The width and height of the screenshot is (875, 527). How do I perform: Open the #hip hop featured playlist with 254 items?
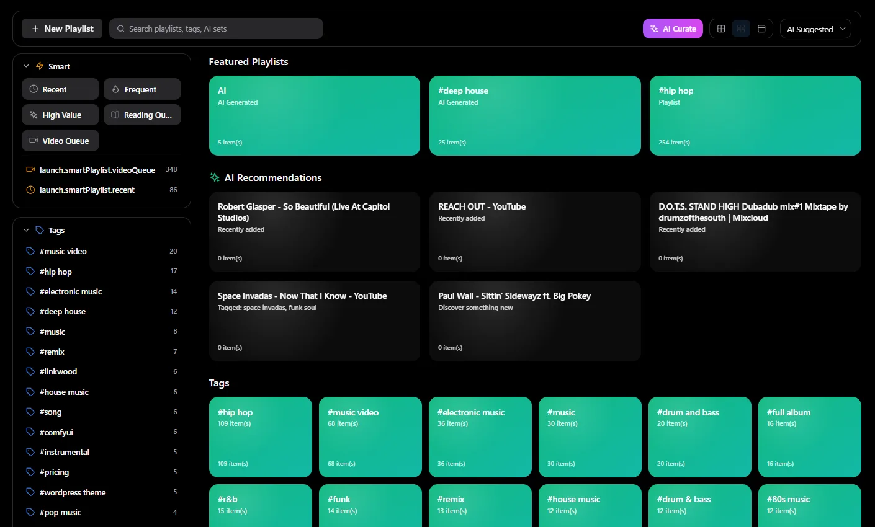click(755, 115)
